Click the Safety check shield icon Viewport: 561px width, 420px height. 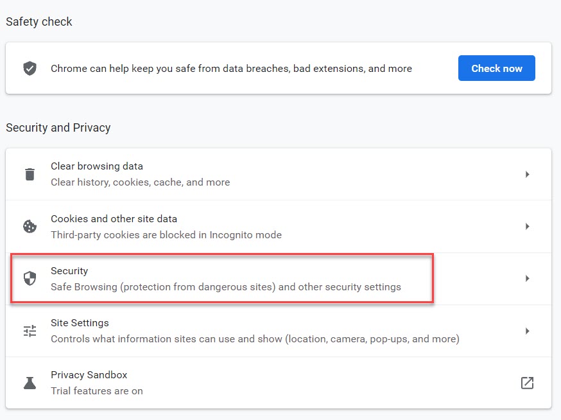coord(30,68)
